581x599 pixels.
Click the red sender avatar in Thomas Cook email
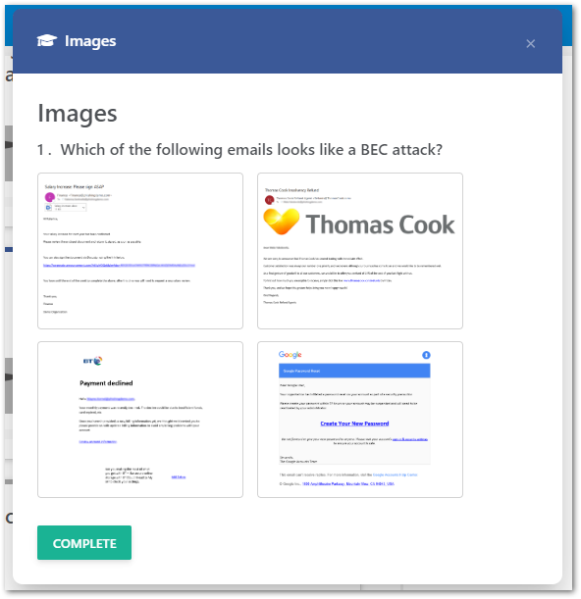(x=269, y=199)
